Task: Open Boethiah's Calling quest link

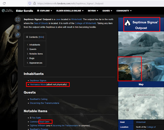Action: coord(38,99)
